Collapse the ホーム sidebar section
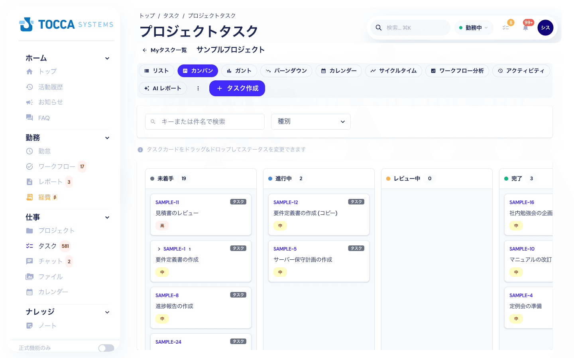This screenshot has width=574, height=358. tap(107, 58)
